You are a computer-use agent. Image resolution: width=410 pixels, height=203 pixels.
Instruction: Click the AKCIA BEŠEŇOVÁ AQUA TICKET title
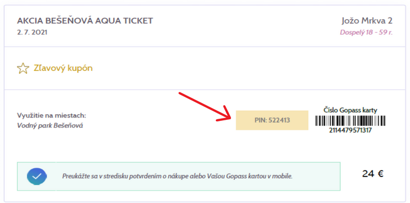pos(85,21)
